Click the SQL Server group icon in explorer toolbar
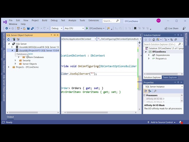 tap(18, 39)
